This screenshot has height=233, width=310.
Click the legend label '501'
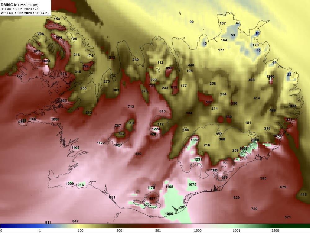pyautogui.click(x=158, y=231)
